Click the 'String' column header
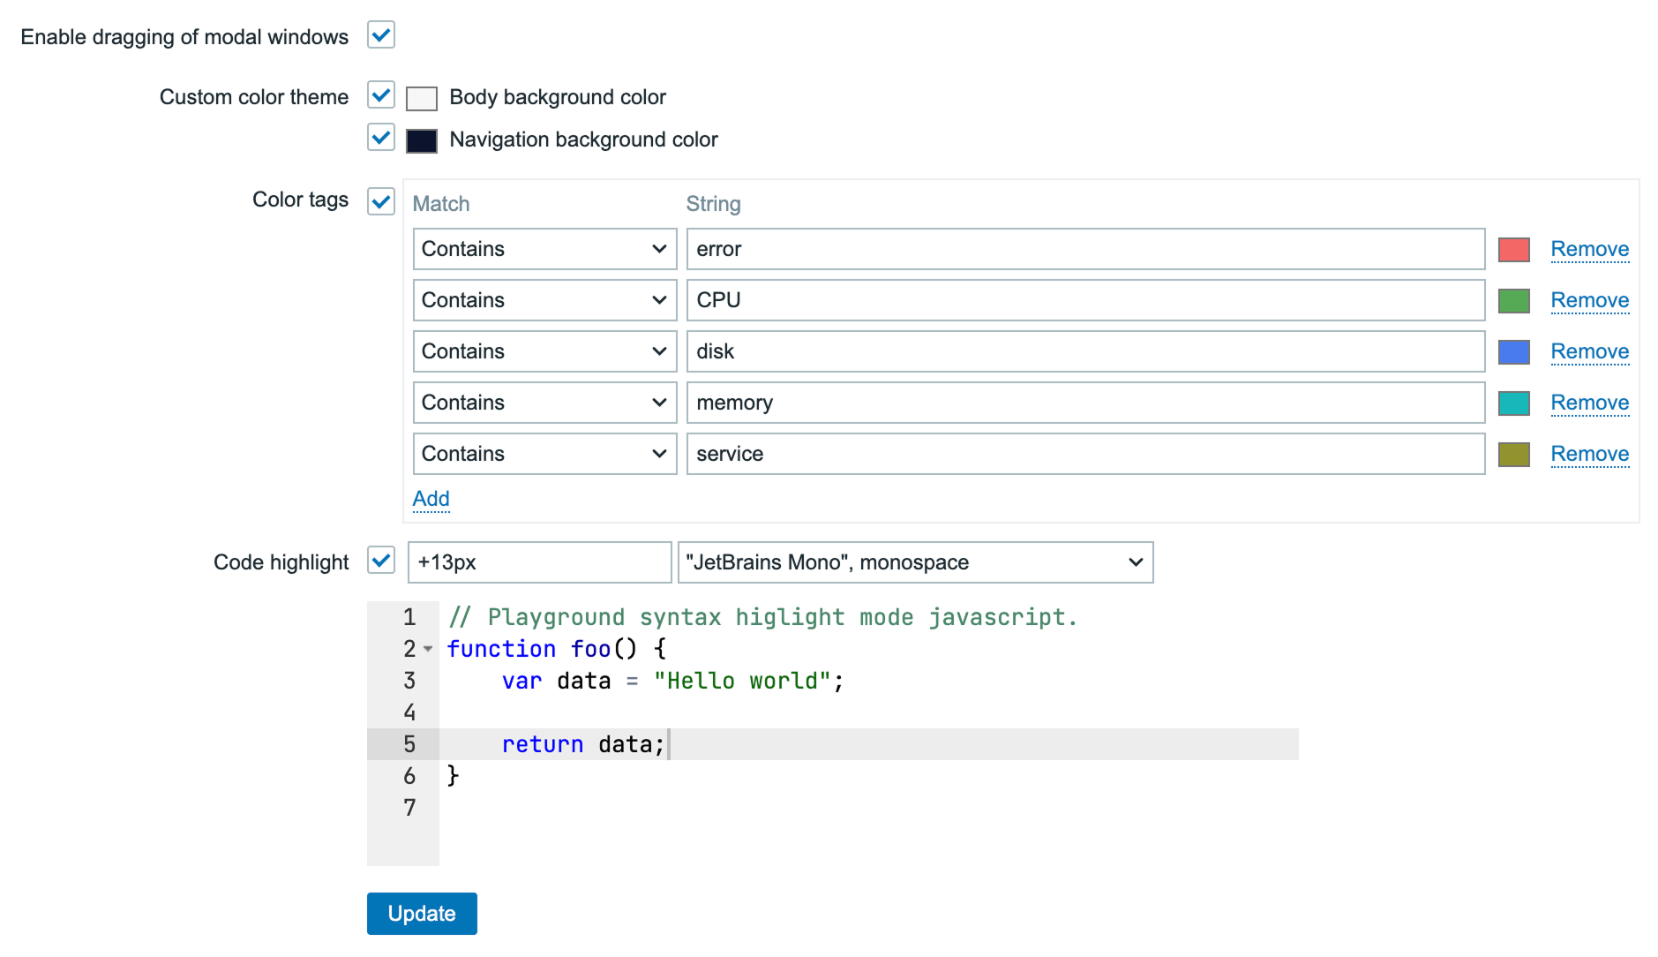This screenshot has height=957, width=1658. (x=713, y=204)
